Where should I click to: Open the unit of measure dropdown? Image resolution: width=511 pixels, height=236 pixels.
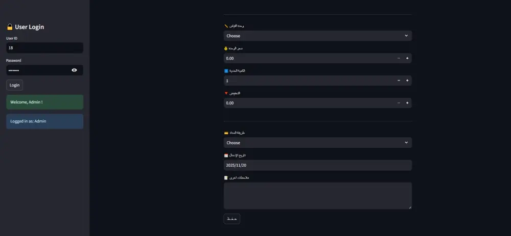click(317, 36)
